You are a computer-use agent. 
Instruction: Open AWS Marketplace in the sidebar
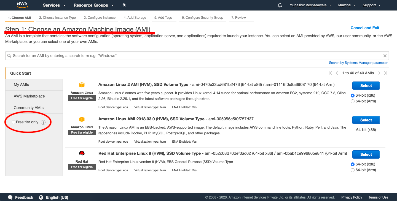(34, 96)
